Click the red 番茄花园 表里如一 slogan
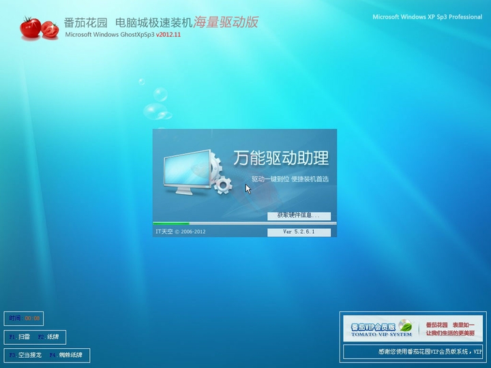 tap(449, 328)
